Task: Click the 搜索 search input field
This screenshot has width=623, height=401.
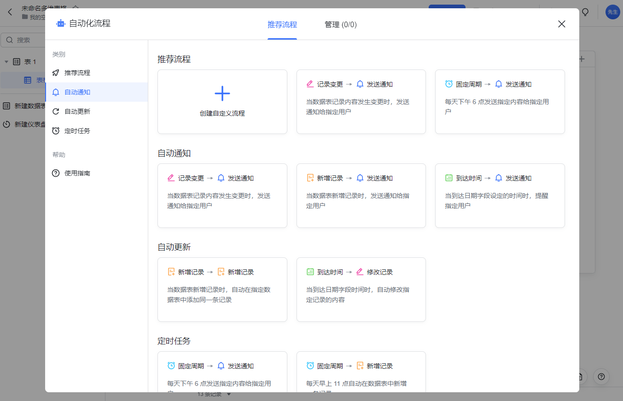Action: [28, 40]
